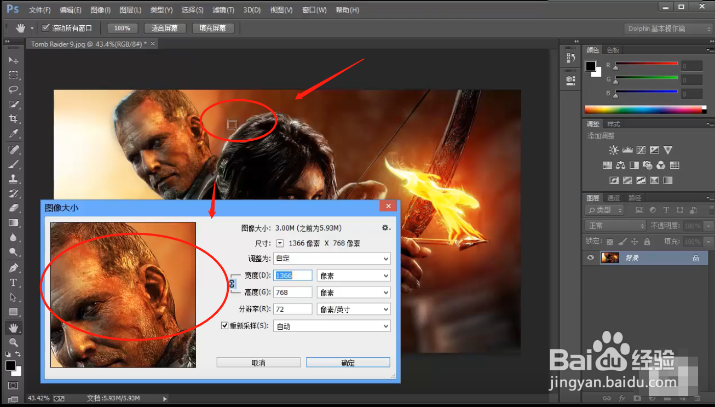The height and width of the screenshot is (407, 715).
Task: Open width unit 像素 dropdown
Action: [354, 276]
